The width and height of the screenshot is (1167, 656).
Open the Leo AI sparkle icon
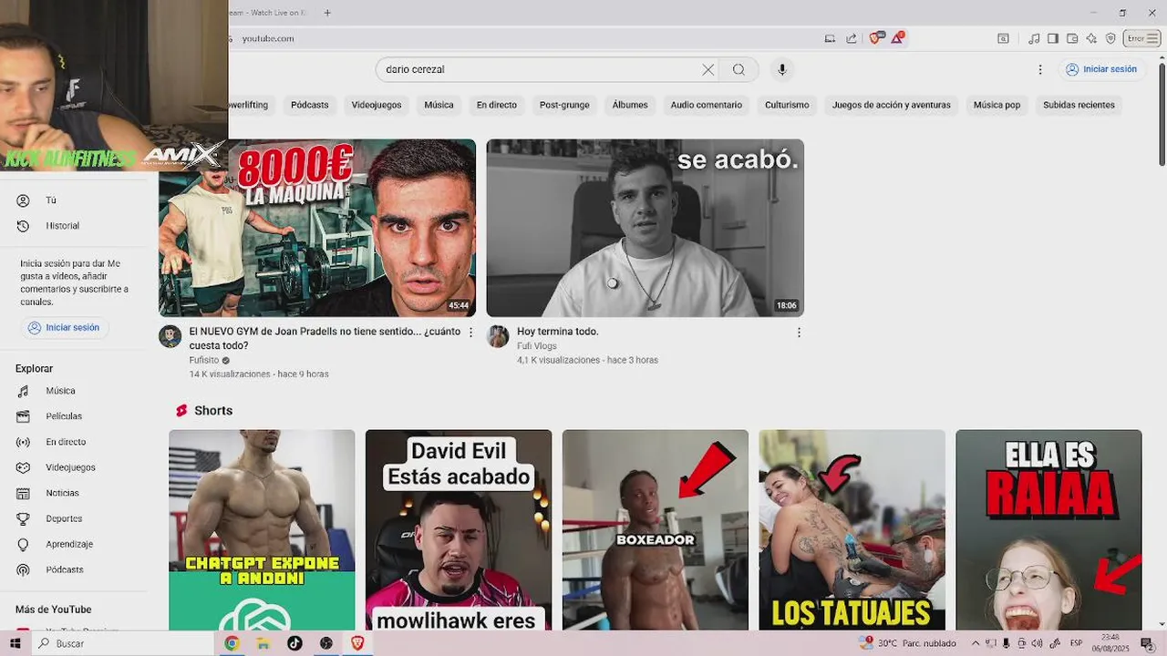click(x=1091, y=38)
